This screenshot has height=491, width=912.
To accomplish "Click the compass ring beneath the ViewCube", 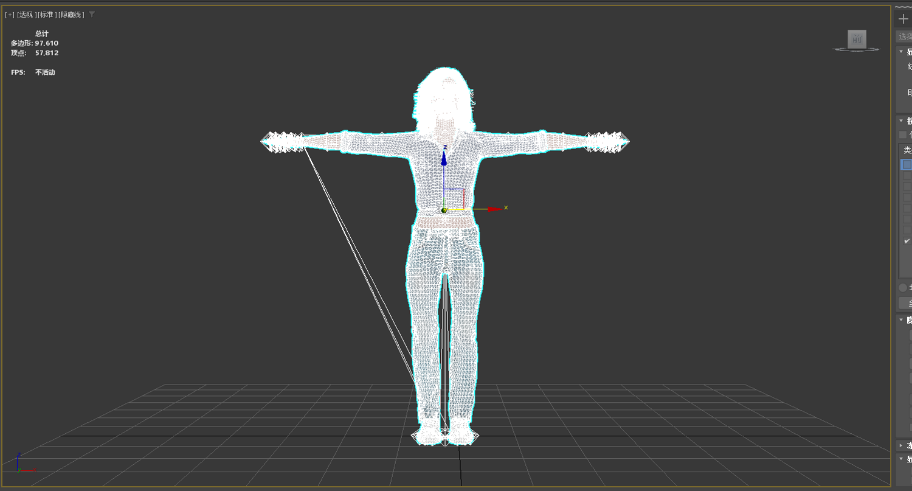I will click(857, 49).
